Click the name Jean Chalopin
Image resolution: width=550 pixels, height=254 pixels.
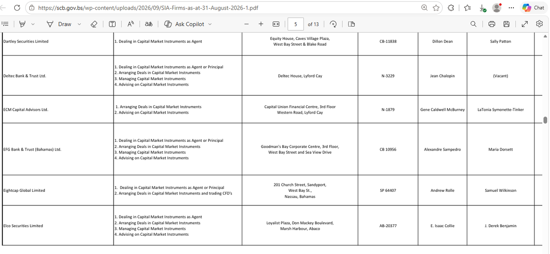click(442, 76)
